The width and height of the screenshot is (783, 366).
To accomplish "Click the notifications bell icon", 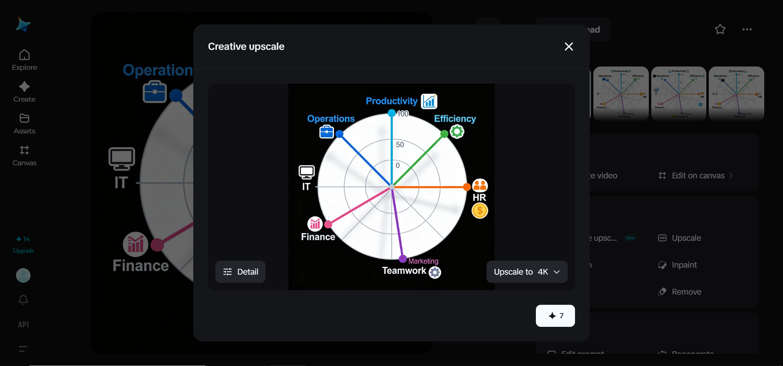I will 23,300.
